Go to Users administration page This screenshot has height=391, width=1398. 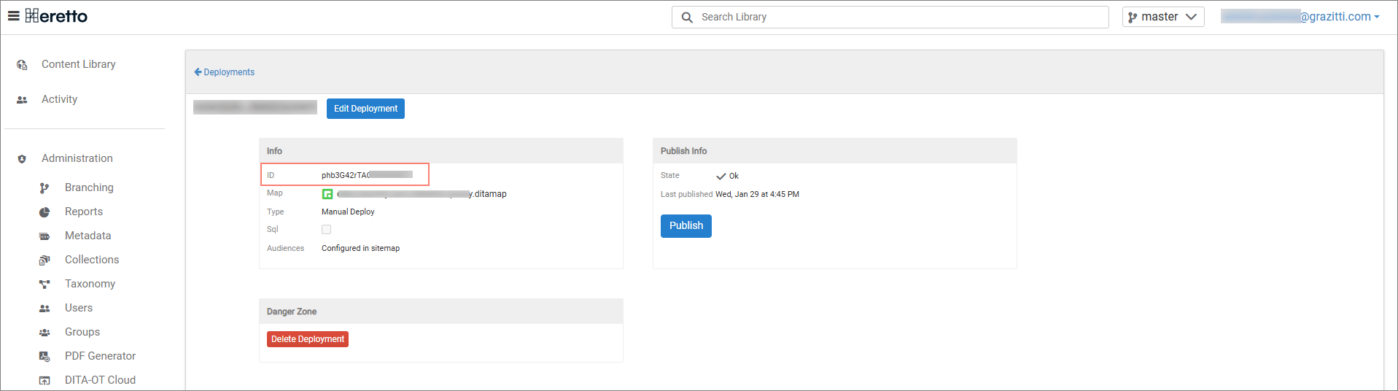point(78,308)
